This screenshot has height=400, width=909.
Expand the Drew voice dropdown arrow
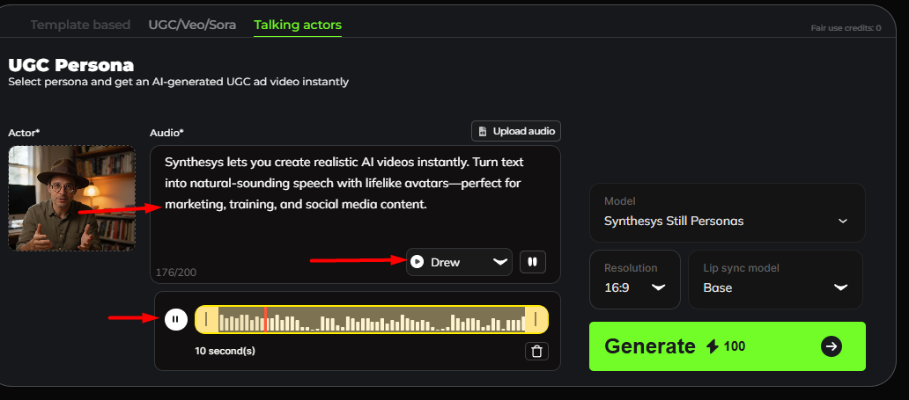[x=499, y=262]
